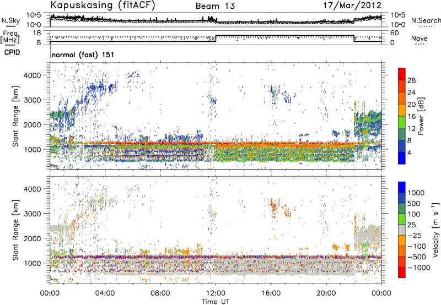Screen dimensions: 441x305
Task: Click the date "17/Mar/2012"
Action: (x=352, y=6)
